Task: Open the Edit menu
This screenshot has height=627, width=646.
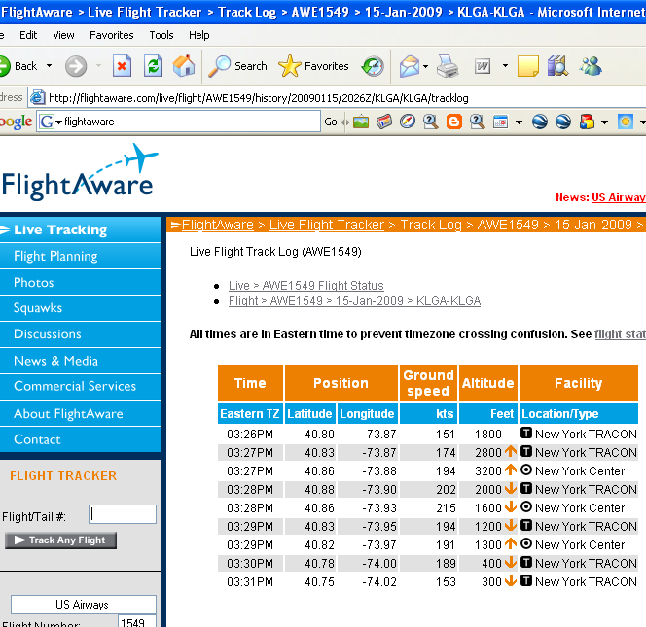Action: click(x=28, y=35)
